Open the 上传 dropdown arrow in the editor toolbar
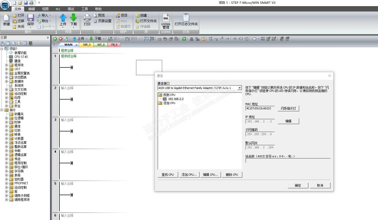Viewport: 378px width, 220px height. [87, 39]
